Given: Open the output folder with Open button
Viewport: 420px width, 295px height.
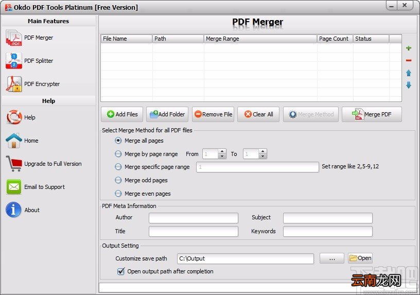Looking at the screenshot, I should (360, 258).
